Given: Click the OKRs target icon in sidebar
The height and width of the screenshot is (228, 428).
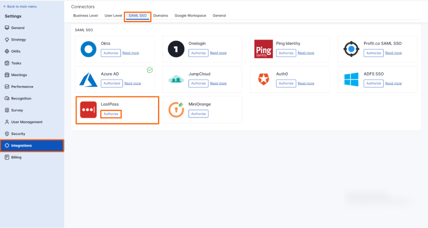Looking at the screenshot, I should tap(7, 51).
